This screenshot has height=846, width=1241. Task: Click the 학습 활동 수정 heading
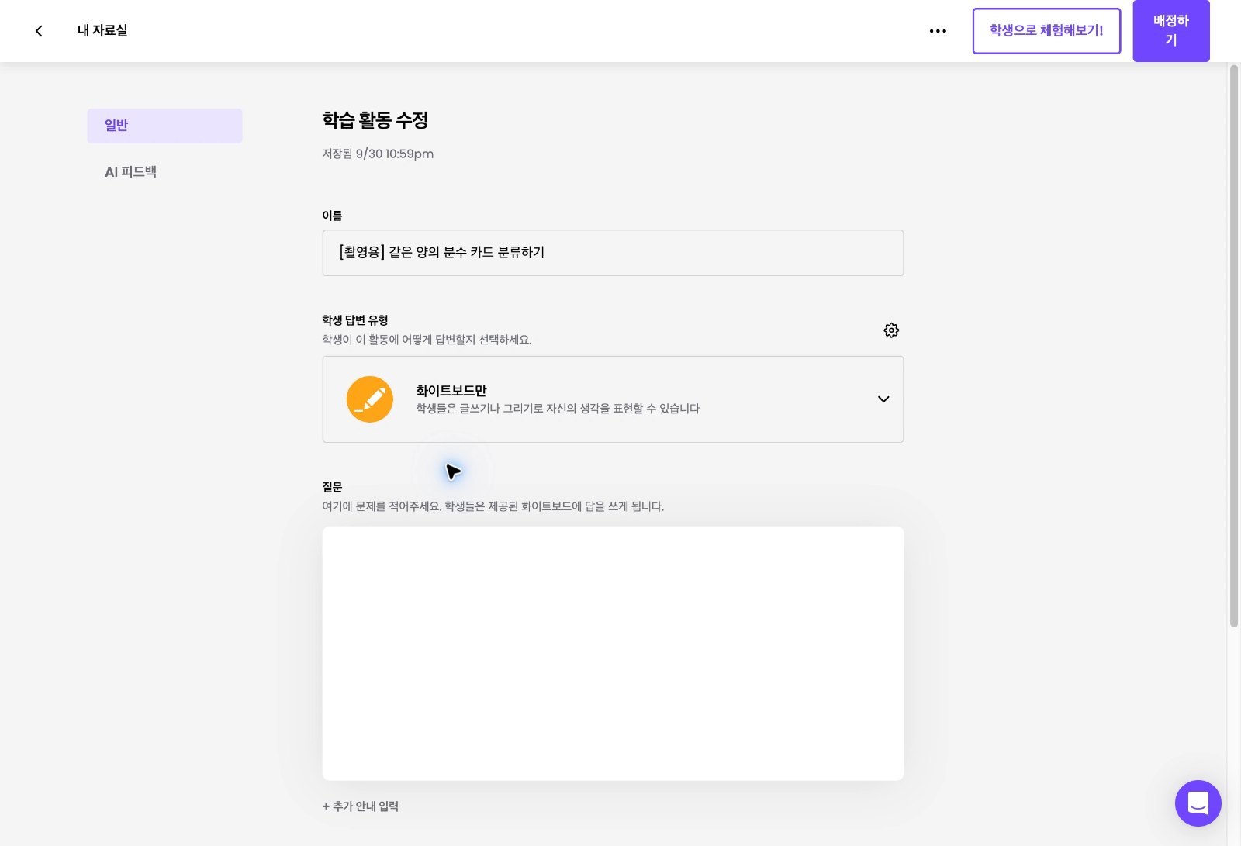pyautogui.click(x=375, y=120)
